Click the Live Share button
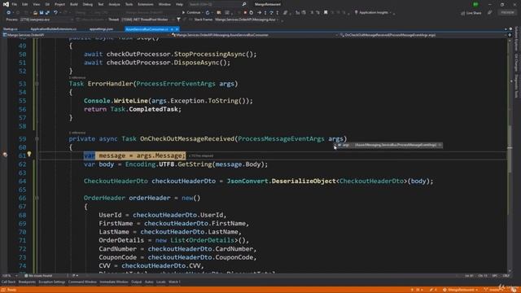 tap(471, 13)
